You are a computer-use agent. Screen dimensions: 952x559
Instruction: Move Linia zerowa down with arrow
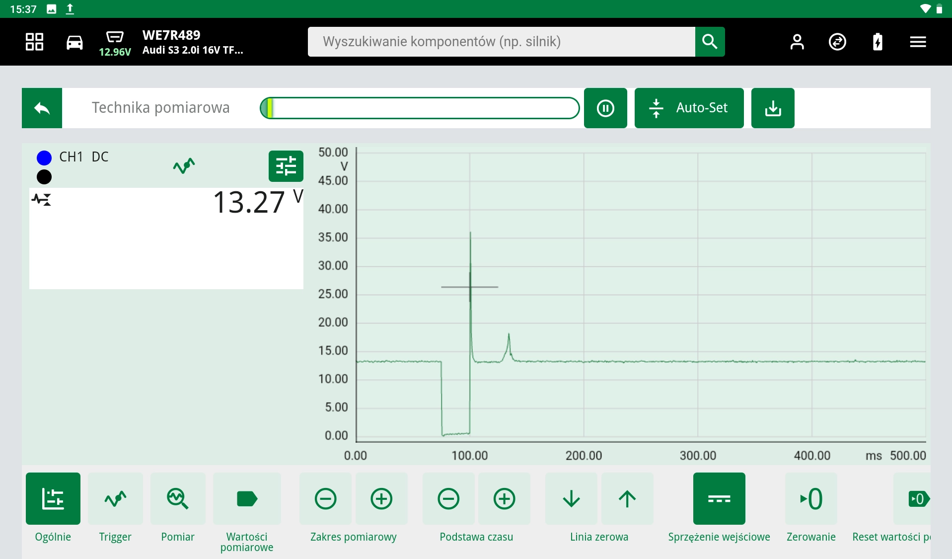tap(571, 498)
